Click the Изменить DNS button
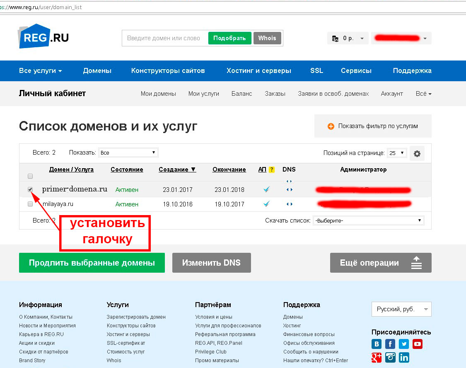The height and width of the screenshot is (368, 466). (x=212, y=263)
